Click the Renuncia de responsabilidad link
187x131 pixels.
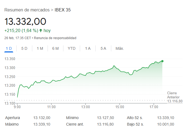point(55,38)
